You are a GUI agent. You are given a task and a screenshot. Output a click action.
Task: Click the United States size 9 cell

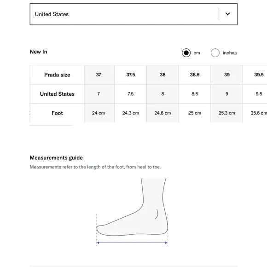pos(226,94)
